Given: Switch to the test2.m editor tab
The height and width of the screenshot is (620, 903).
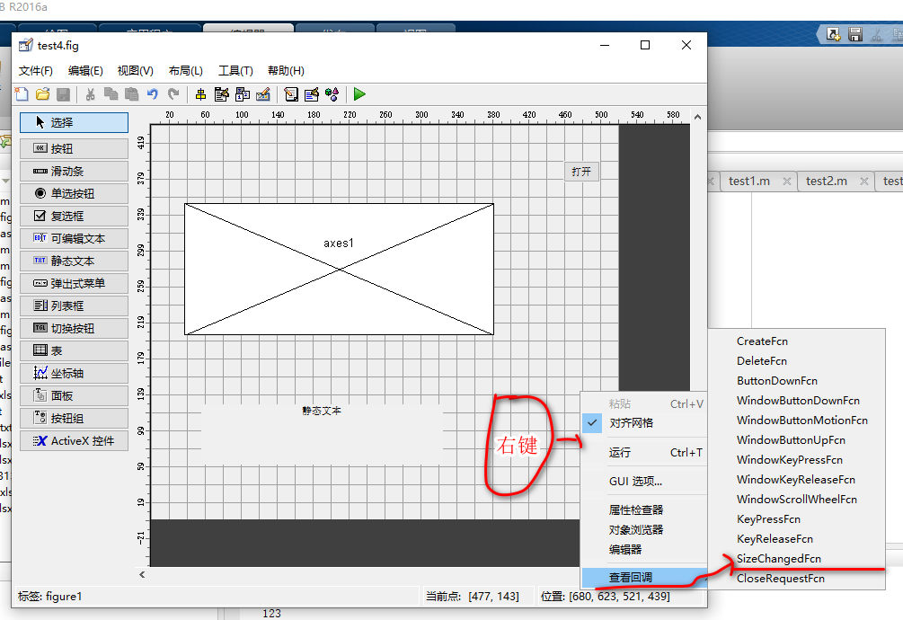Looking at the screenshot, I should pyautogui.click(x=826, y=181).
